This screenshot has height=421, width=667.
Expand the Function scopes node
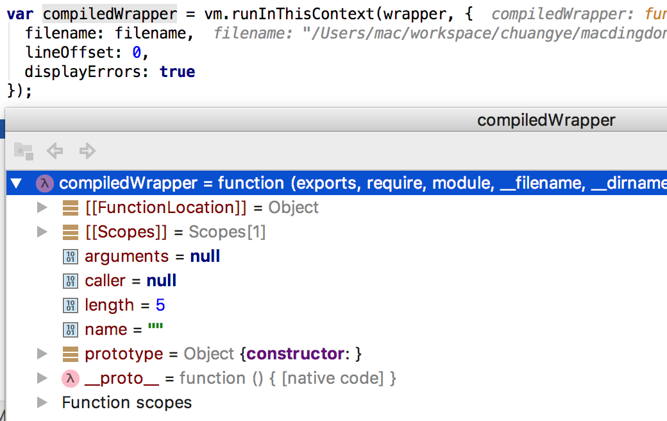pyautogui.click(x=42, y=402)
